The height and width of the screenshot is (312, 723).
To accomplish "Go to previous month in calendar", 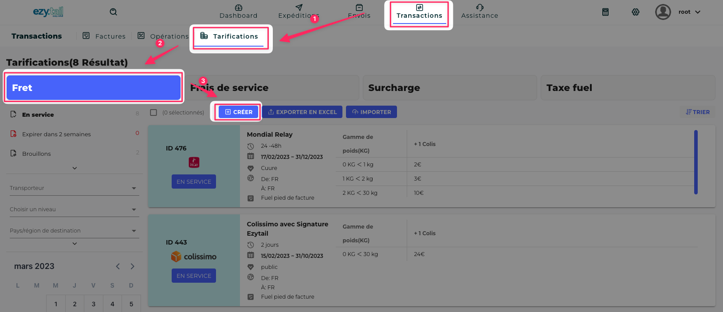I will click(x=118, y=266).
